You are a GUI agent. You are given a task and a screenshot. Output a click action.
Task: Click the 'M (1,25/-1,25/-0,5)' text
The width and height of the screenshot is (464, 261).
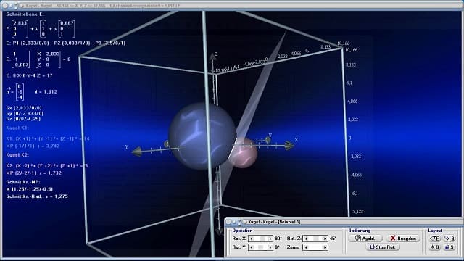point(30,189)
